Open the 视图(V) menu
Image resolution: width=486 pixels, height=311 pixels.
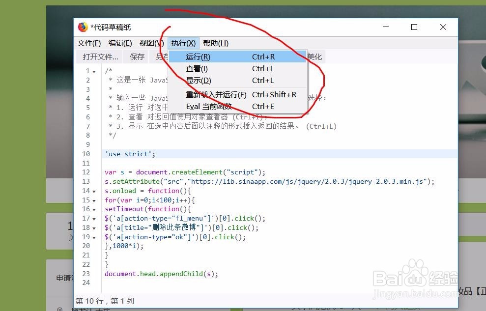(151, 43)
